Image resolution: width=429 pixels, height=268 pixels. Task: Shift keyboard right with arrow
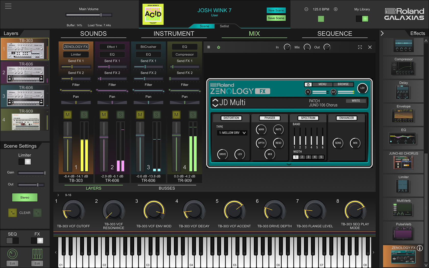click(x=373, y=252)
